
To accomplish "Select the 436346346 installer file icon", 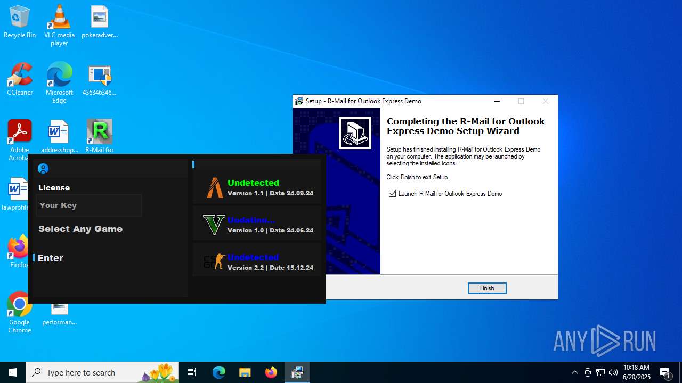I will point(100,80).
